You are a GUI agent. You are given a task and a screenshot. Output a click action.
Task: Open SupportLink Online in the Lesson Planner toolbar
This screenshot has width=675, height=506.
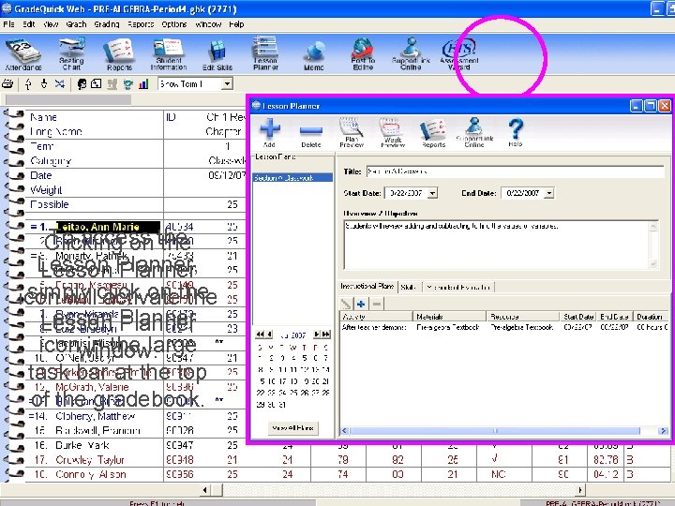474,133
